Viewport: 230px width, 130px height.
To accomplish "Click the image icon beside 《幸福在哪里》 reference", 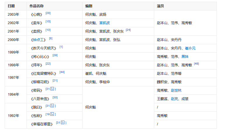I will pyautogui.click(x=63, y=123).
